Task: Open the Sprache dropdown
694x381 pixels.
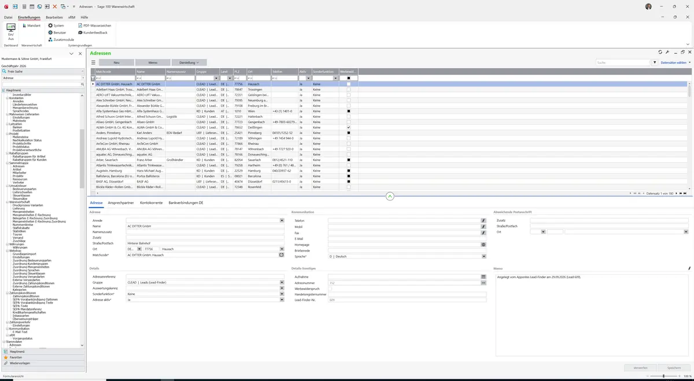Action: coord(483,256)
